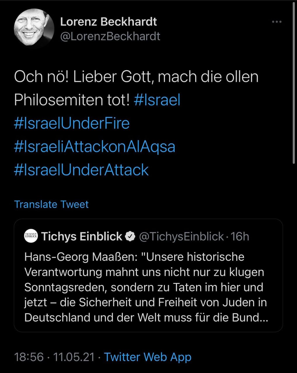Open the tweet's three-dot more menu
The height and width of the screenshot is (373, 297).
tap(276, 22)
